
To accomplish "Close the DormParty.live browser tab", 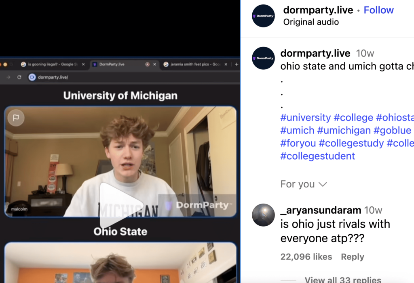I will click(154, 64).
